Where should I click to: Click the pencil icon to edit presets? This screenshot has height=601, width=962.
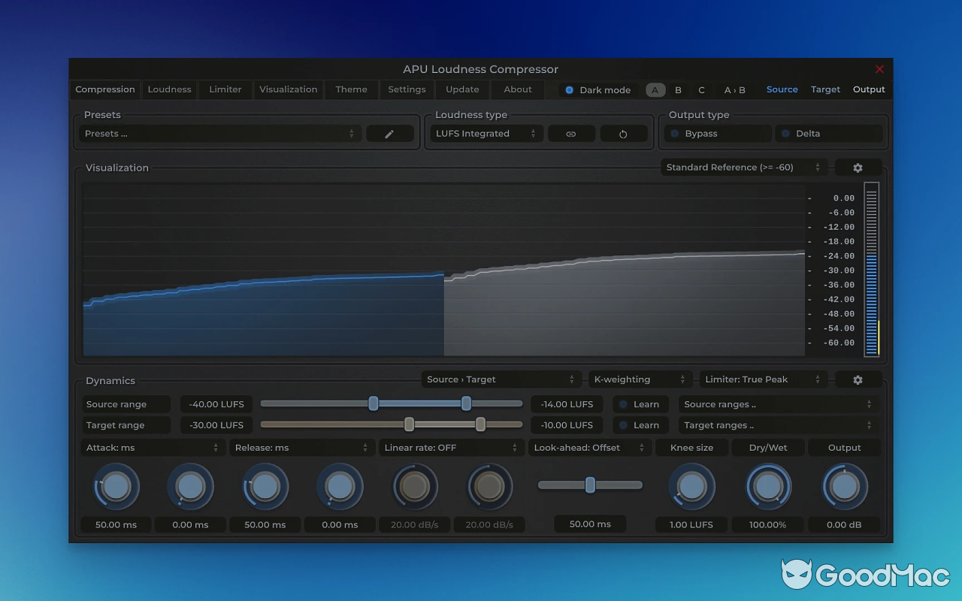coord(390,133)
